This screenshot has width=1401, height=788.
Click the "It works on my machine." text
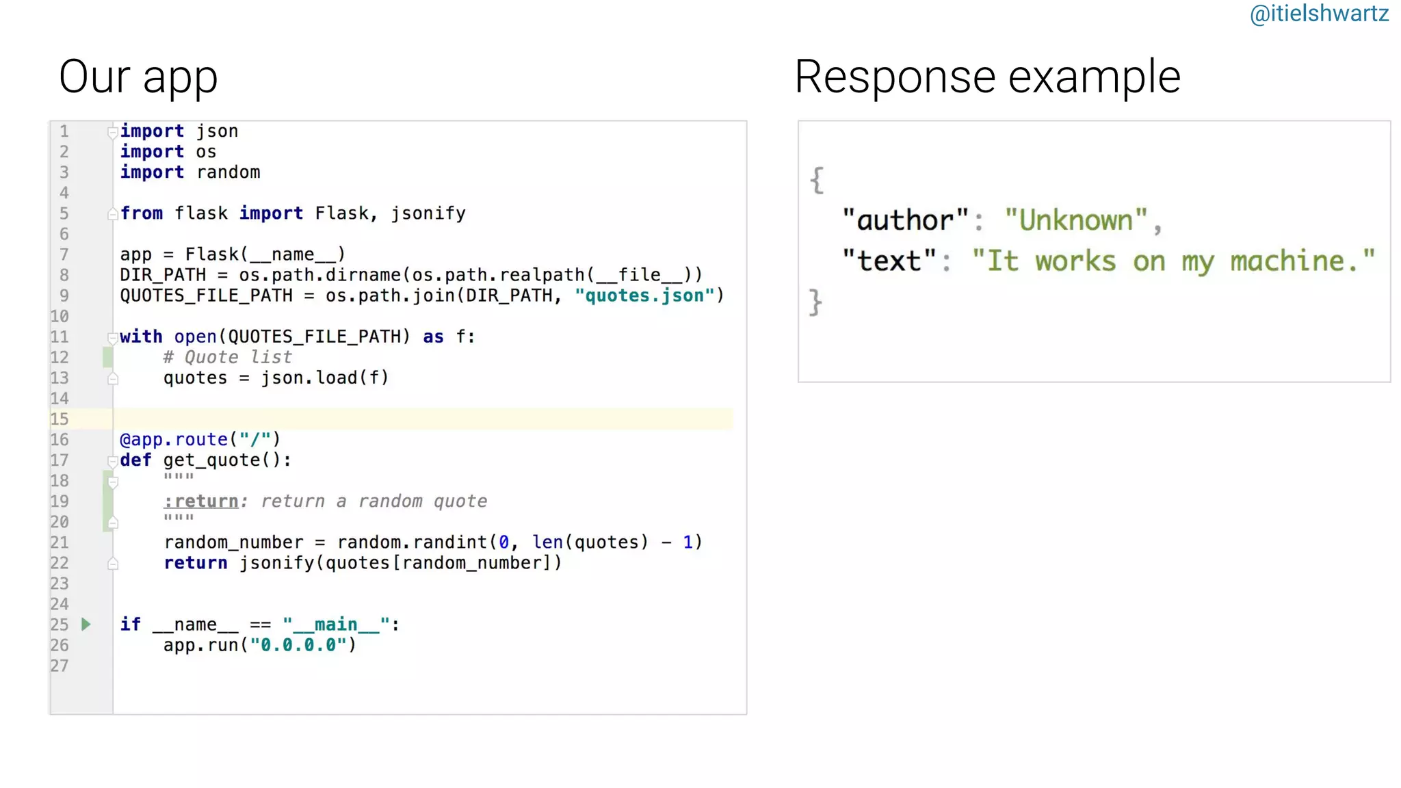[1173, 261]
